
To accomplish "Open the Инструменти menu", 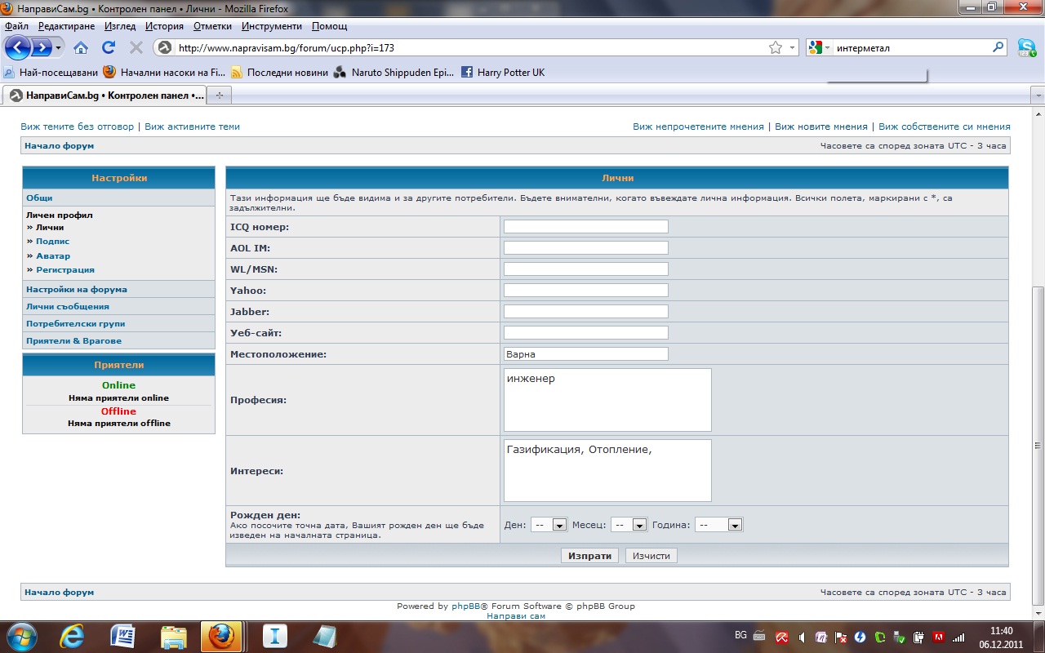I will (271, 26).
